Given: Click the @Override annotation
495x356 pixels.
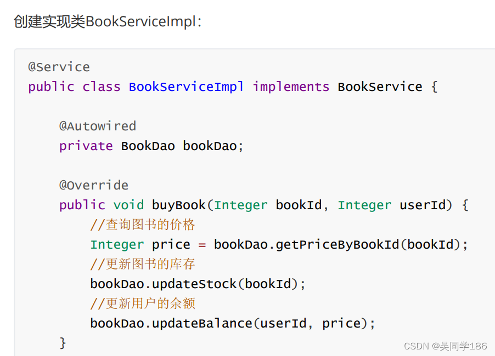Looking at the screenshot, I should click(x=94, y=185).
